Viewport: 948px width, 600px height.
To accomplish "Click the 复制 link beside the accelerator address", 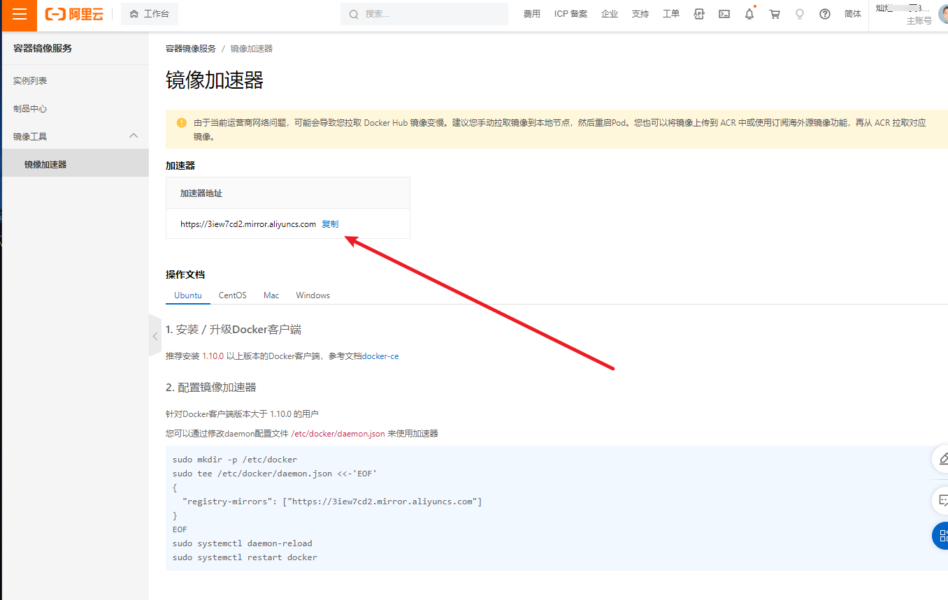I will 330,224.
